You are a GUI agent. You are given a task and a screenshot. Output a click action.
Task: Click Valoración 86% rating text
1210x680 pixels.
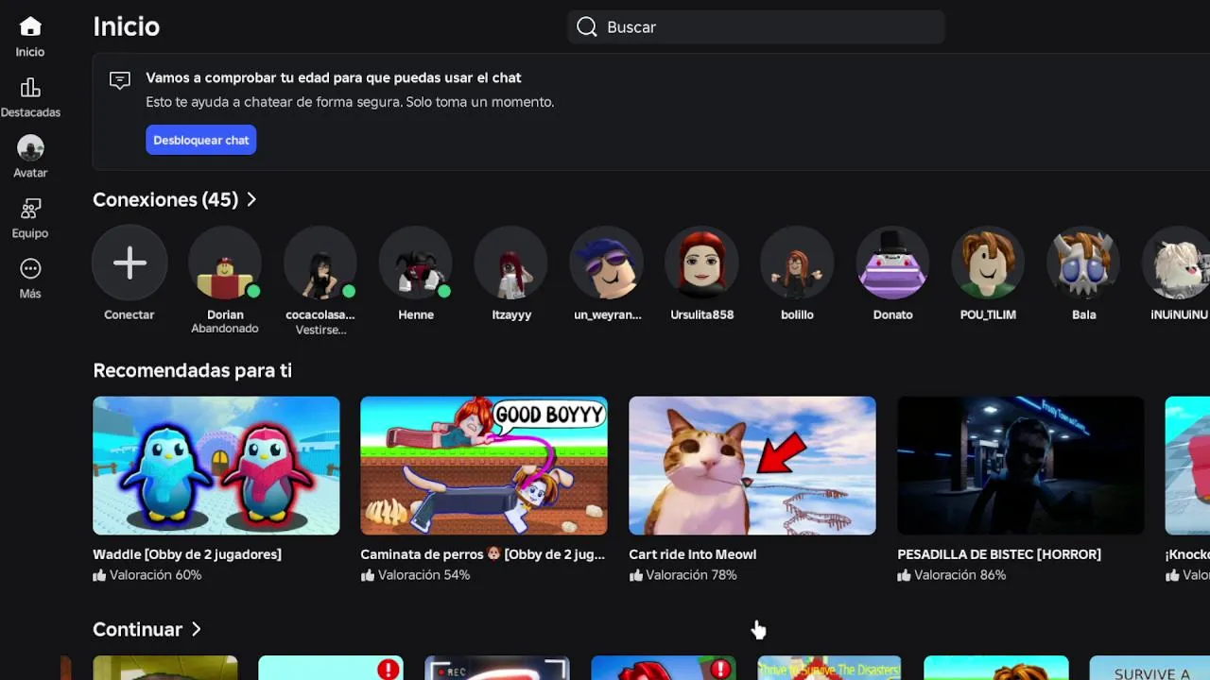(x=959, y=575)
